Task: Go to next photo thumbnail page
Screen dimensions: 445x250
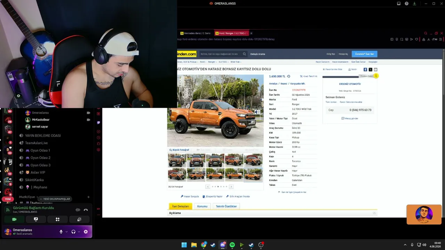Action: click(231, 186)
